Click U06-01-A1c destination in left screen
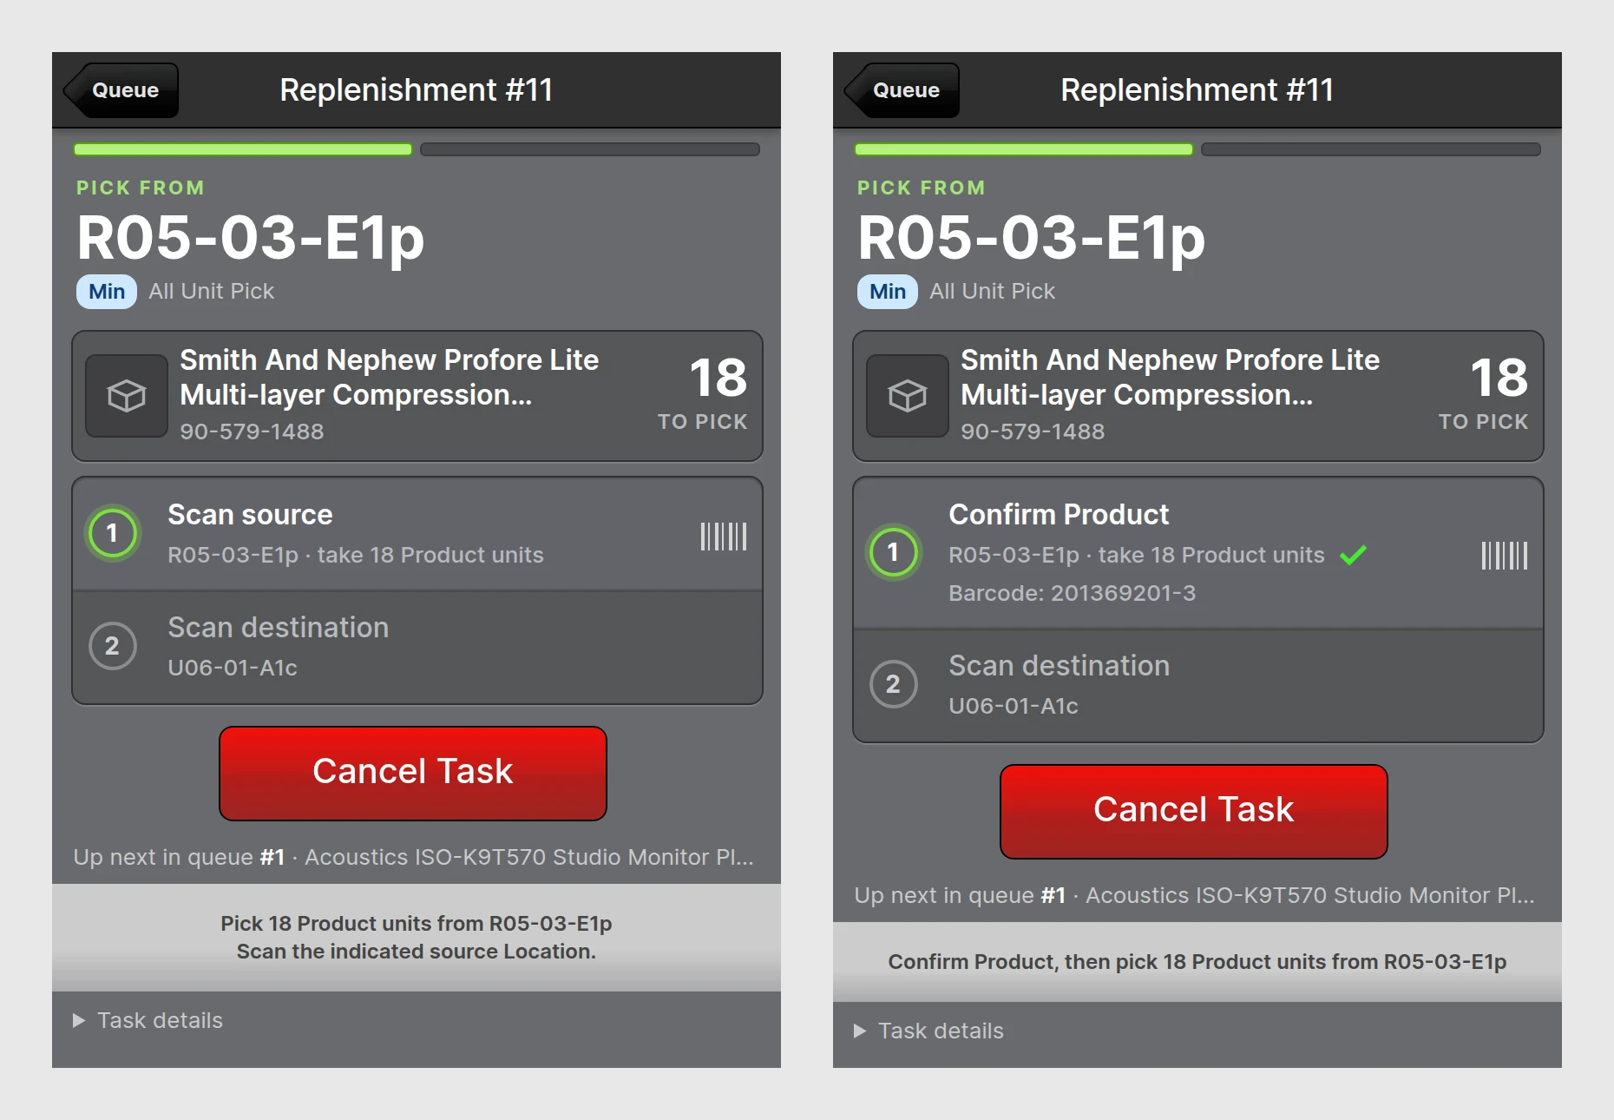 [x=233, y=668]
